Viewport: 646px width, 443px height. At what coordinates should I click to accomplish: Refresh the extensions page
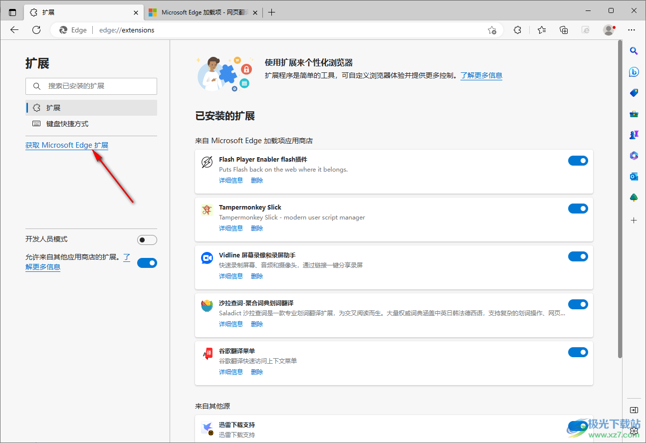[x=36, y=30]
